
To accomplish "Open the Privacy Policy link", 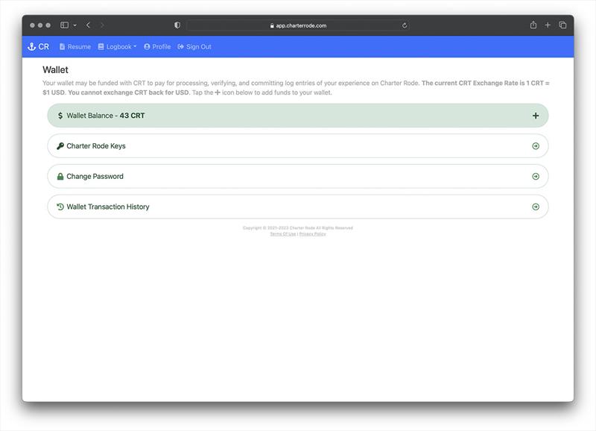I will pyautogui.click(x=312, y=234).
